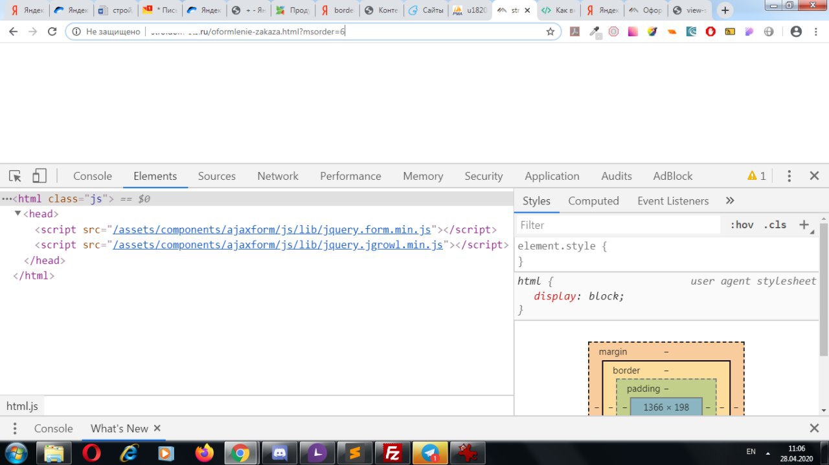Launch Firefox from the taskbar
829x465 pixels.
204,453
